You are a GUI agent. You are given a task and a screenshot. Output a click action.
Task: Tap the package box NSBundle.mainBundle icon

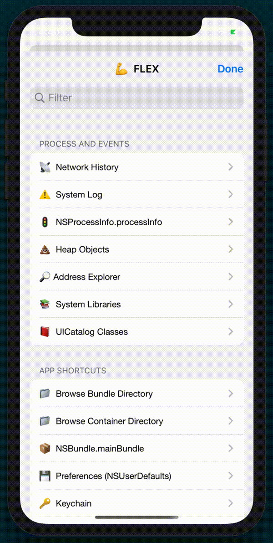pyautogui.click(x=45, y=449)
